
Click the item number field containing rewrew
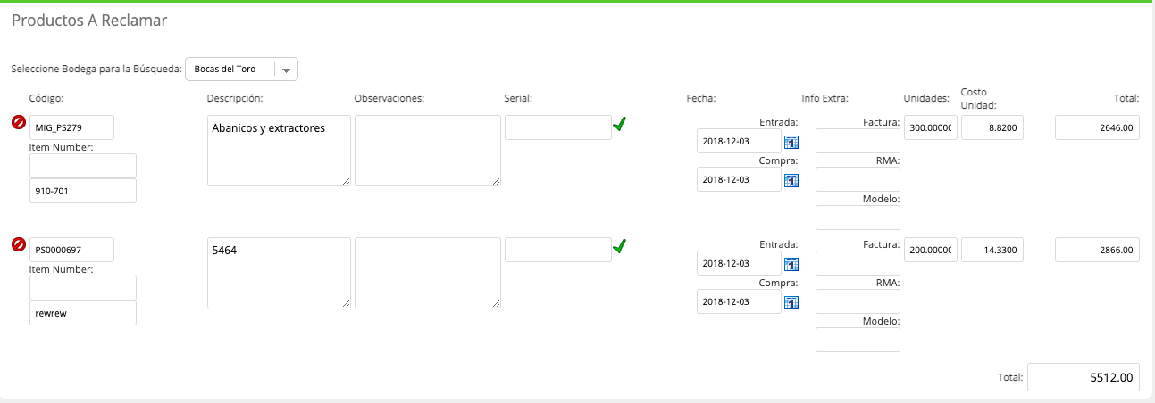tap(83, 313)
